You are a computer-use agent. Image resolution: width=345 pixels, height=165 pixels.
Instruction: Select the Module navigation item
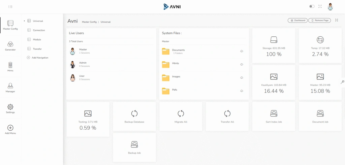(x=37, y=39)
